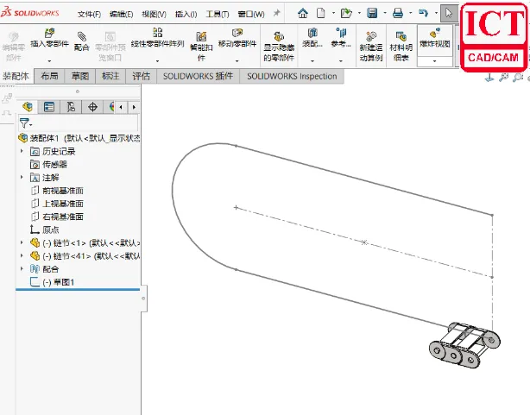Image resolution: width=530 pixels, height=415 pixels.
Task: Expand the 链节<41> component node
Action: (x=22, y=255)
